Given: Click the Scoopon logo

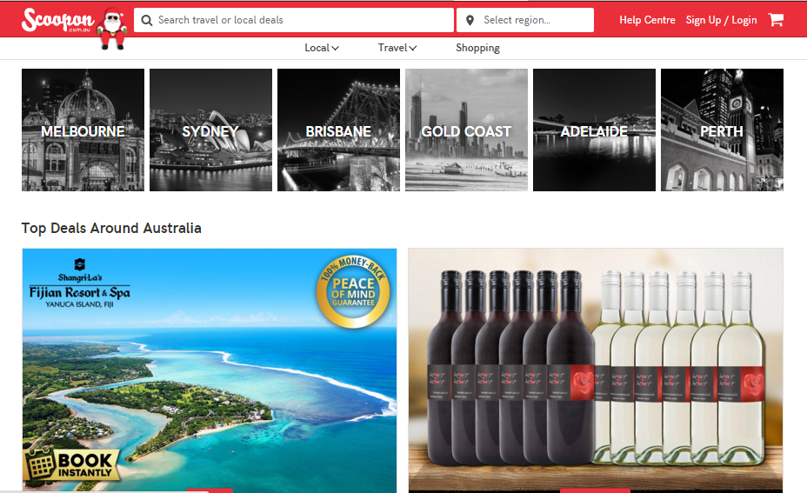Looking at the screenshot, I should point(58,20).
